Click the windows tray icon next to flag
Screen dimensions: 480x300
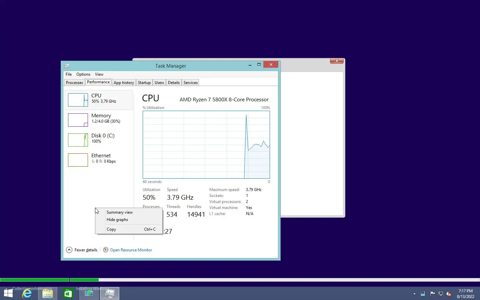[423, 294]
